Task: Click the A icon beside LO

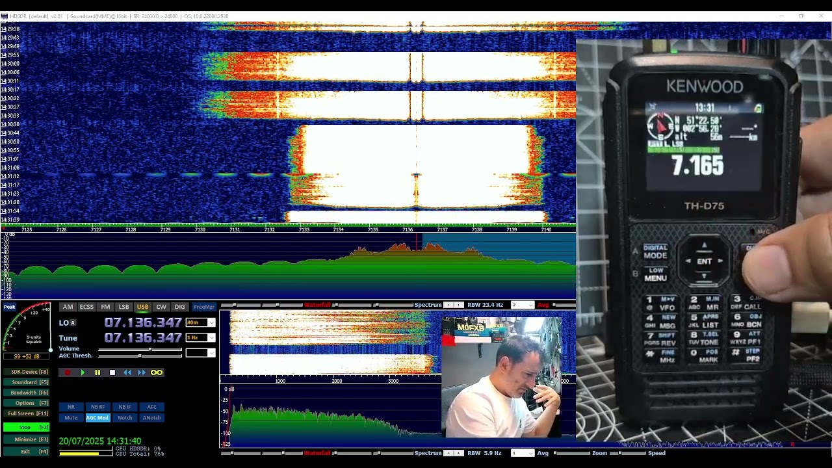Action: pyautogui.click(x=73, y=322)
